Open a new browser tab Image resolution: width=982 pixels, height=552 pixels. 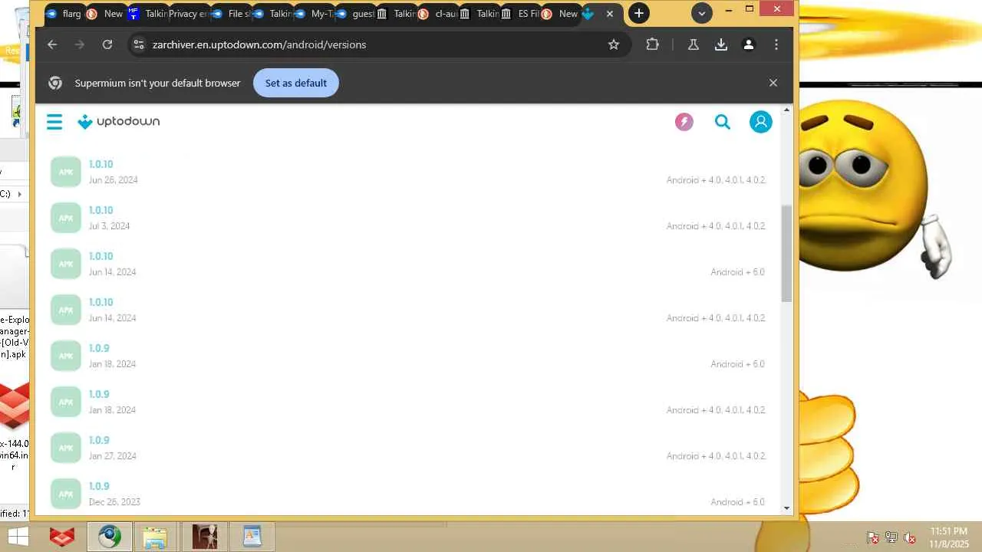pos(638,13)
